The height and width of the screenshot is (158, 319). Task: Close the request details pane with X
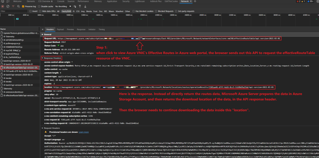pos(43,29)
